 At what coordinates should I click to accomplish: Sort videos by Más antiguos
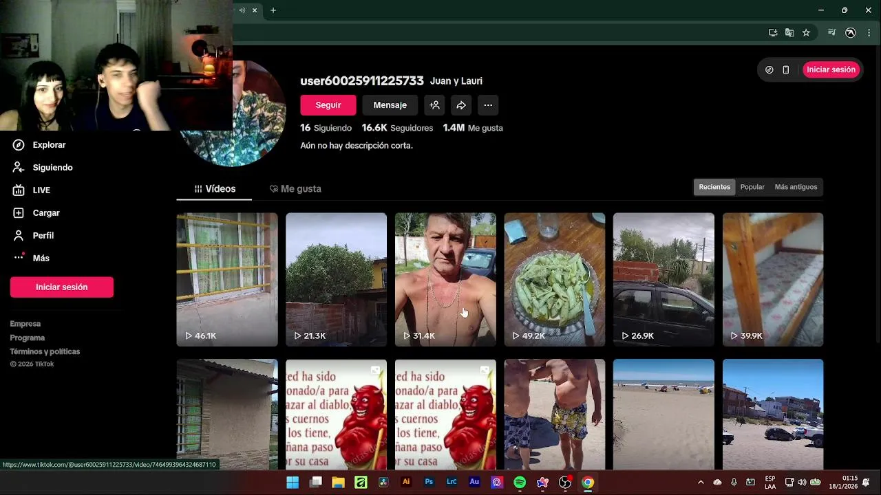pyautogui.click(x=796, y=187)
